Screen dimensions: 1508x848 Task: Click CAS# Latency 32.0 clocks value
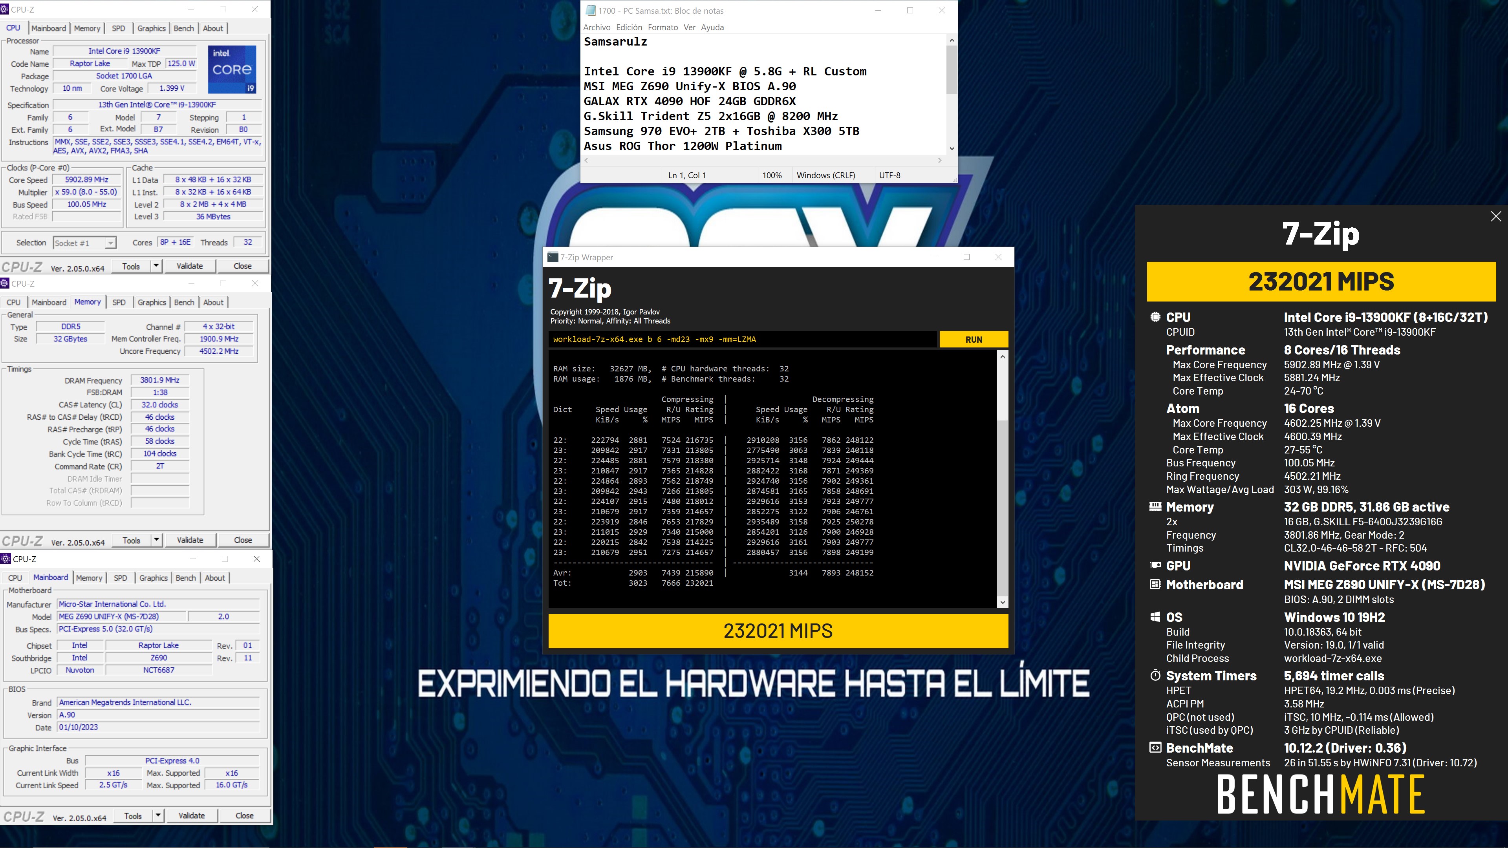pyautogui.click(x=160, y=404)
